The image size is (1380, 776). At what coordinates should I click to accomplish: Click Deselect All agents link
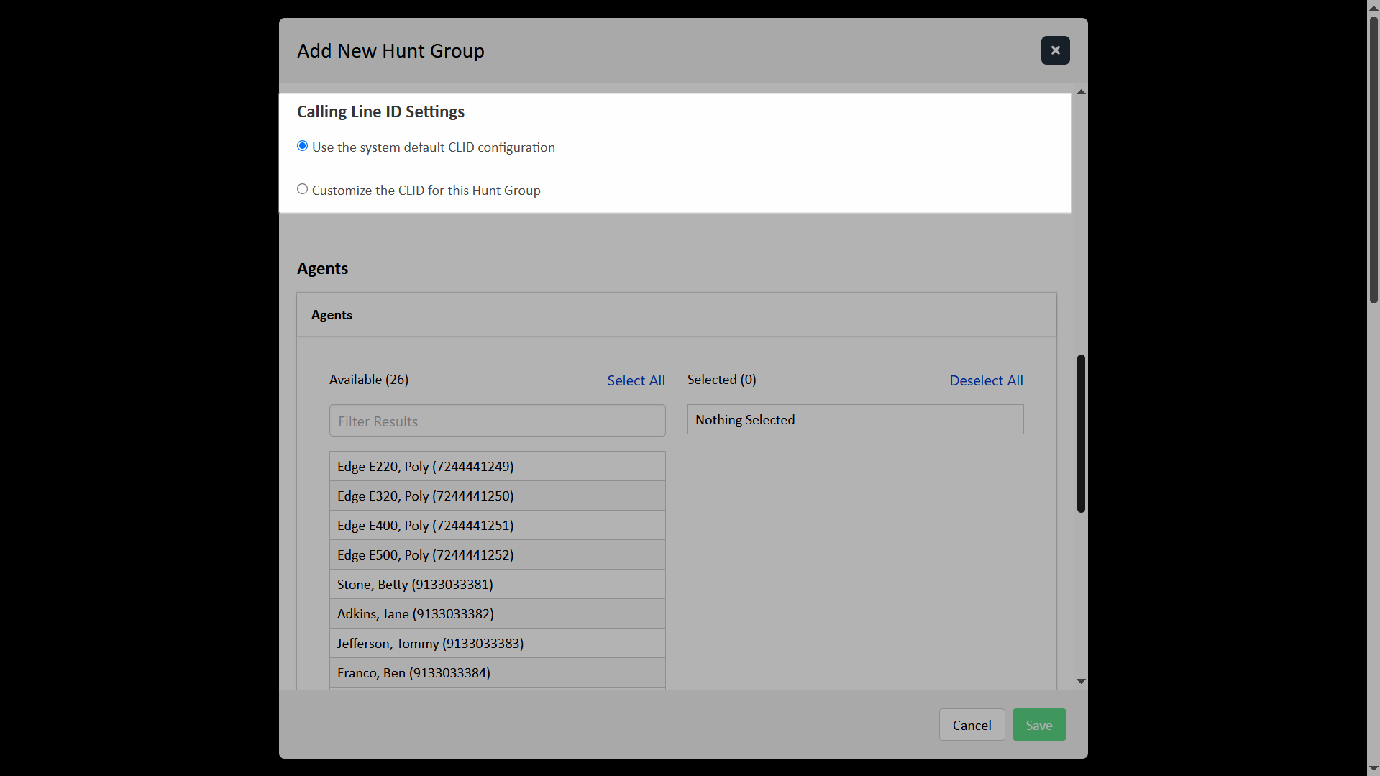[986, 380]
